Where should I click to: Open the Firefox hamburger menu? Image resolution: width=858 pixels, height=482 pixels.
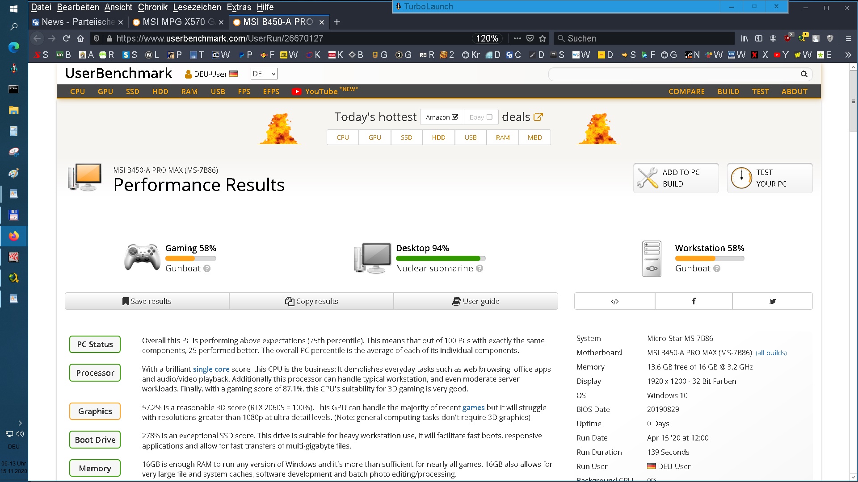[x=848, y=38]
